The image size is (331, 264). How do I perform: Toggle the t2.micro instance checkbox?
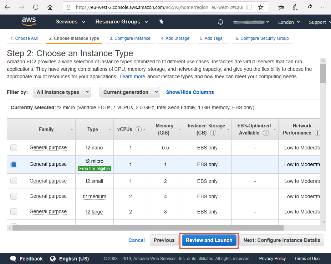[x=14, y=164]
